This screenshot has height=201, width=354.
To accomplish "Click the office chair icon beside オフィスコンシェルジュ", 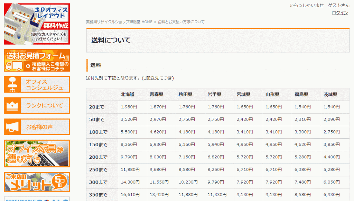I will pyautogui.click(x=12, y=85).
